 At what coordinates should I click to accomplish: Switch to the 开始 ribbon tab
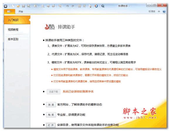point(21,12)
